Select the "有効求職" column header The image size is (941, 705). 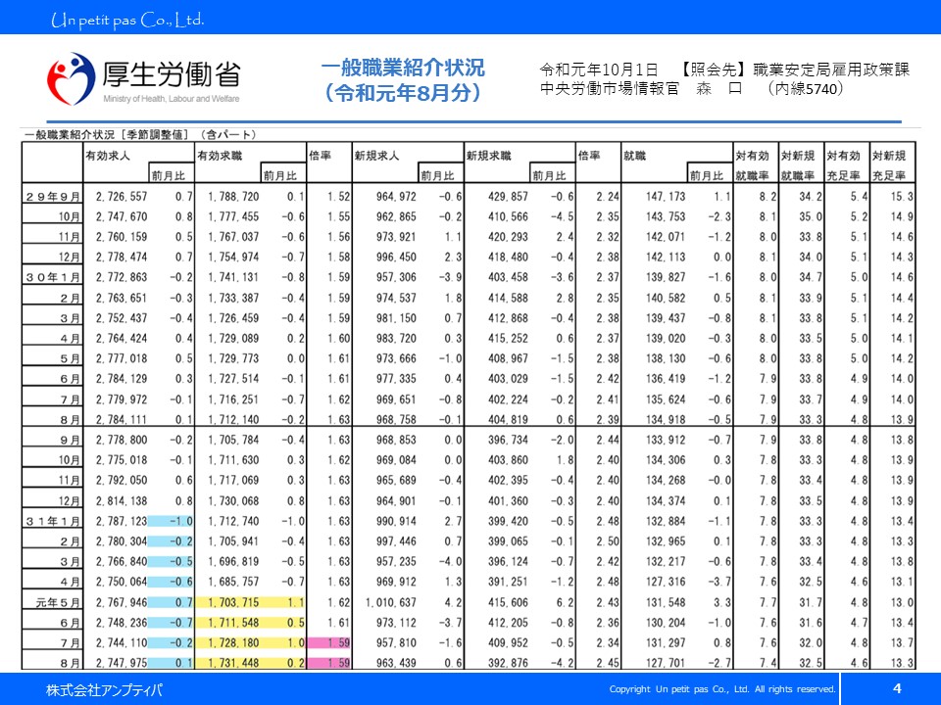220,156
